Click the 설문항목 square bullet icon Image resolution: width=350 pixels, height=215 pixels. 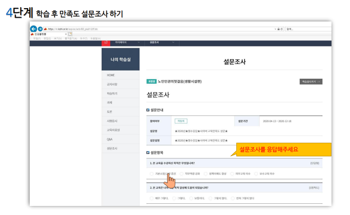click(x=148, y=153)
